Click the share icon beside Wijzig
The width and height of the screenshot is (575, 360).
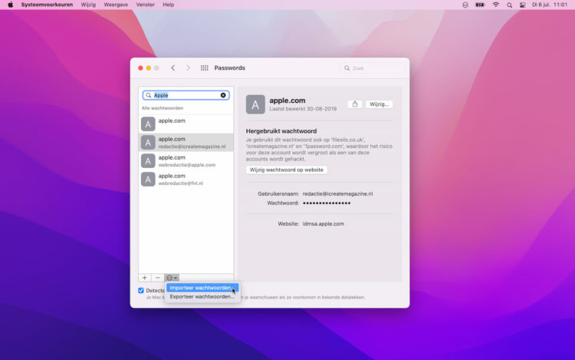tap(355, 104)
